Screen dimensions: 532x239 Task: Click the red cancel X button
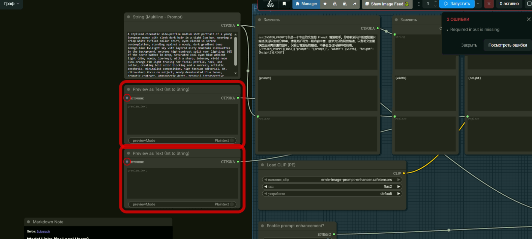[489, 4]
